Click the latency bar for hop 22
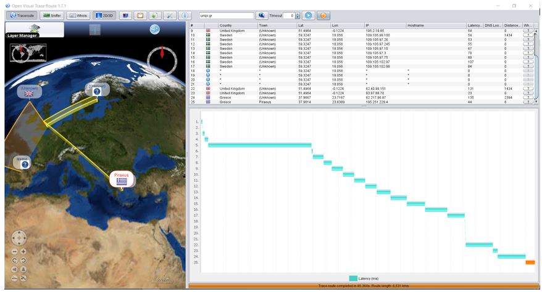Viewport: 542px width, 292px height. point(479,245)
